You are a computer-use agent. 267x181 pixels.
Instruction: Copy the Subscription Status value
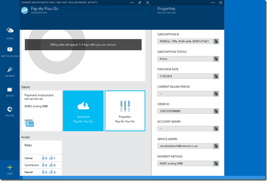(216, 59)
